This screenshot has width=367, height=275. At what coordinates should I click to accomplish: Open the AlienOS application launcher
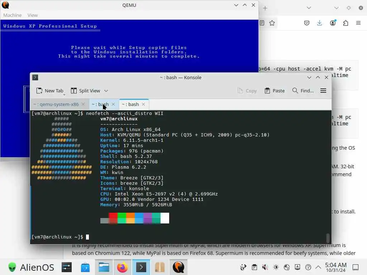pyautogui.click(x=31, y=267)
